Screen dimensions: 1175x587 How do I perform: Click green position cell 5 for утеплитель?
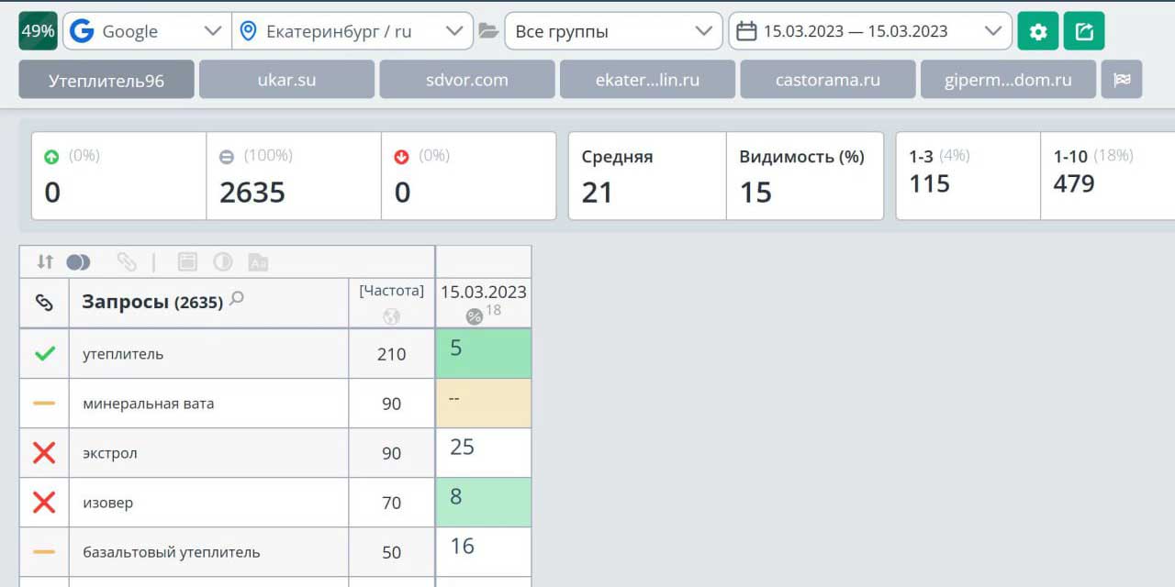pos(484,354)
